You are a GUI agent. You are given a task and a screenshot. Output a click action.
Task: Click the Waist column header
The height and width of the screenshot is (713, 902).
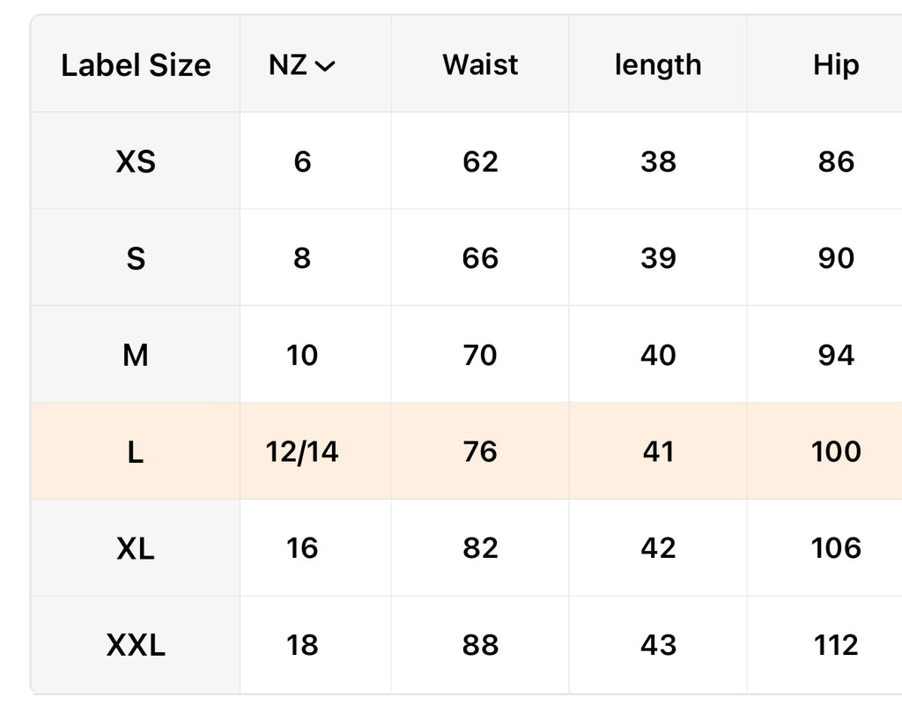pos(480,65)
